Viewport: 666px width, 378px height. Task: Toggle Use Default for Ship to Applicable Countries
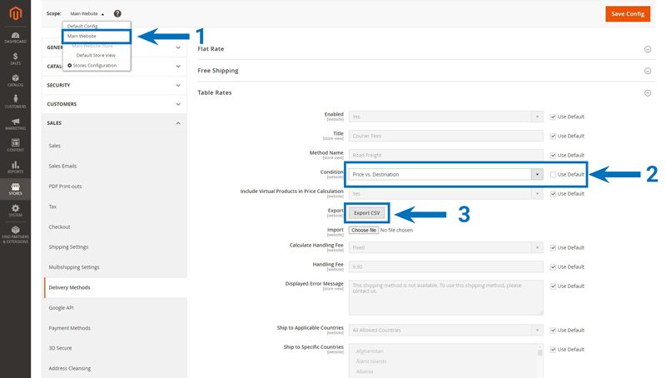[553, 330]
